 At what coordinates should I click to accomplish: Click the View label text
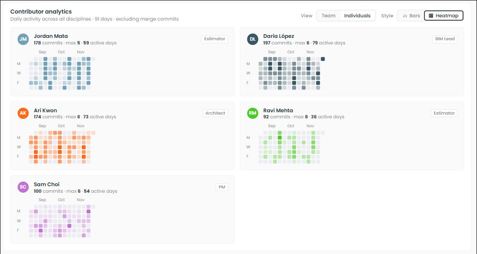point(306,16)
